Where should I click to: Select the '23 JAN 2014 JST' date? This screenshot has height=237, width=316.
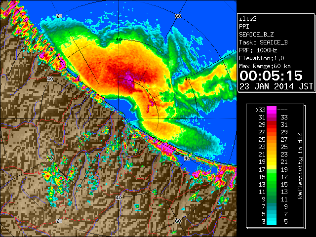point(276,86)
